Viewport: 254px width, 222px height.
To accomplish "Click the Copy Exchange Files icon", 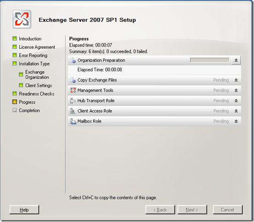I will pos(73,80).
